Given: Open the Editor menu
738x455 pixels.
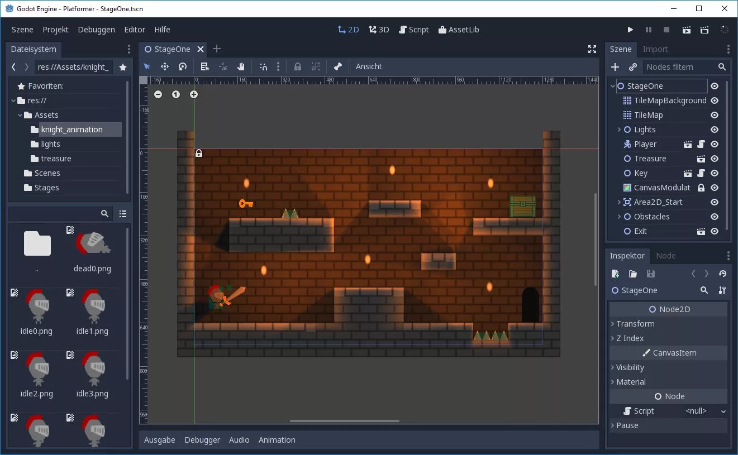Looking at the screenshot, I should (x=135, y=30).
